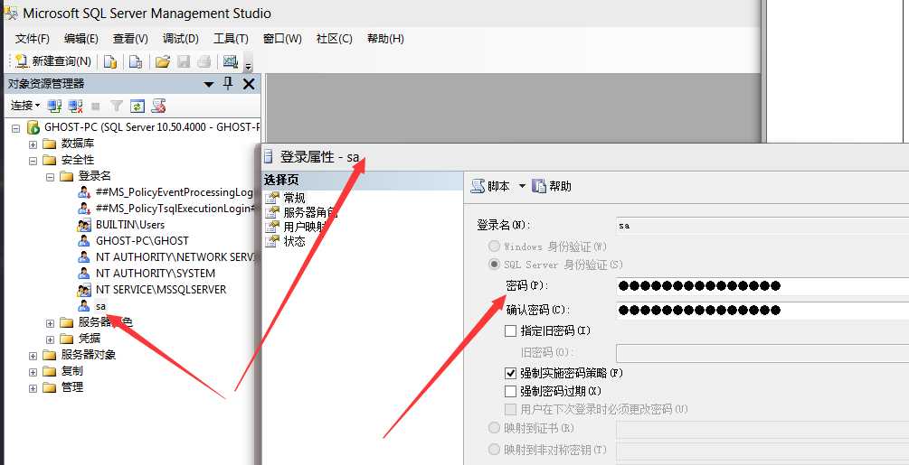Click the 密码 password field

click(x=762, y=285)
